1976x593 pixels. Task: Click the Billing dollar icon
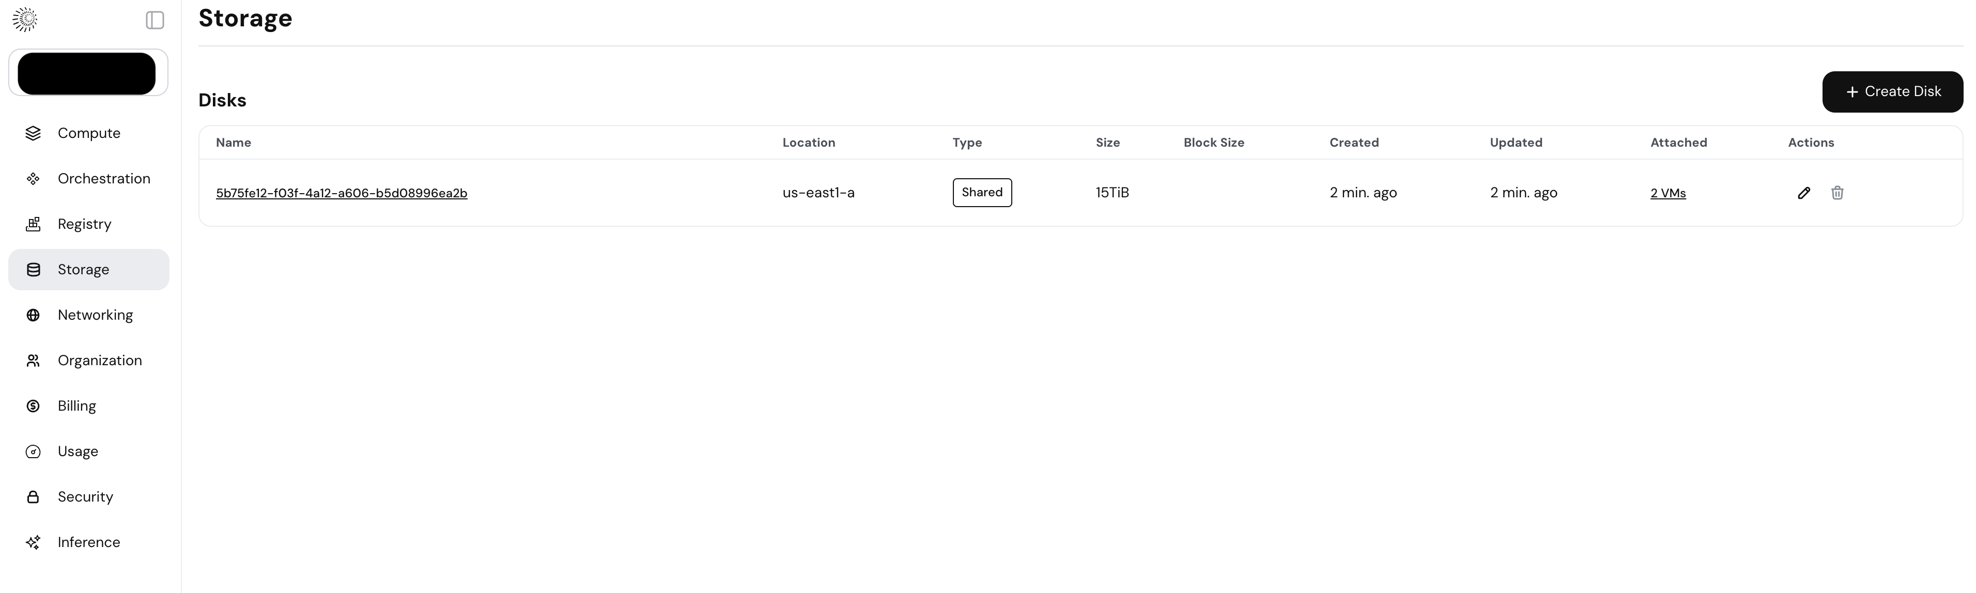pyautogui.click(x=33, y=406)
